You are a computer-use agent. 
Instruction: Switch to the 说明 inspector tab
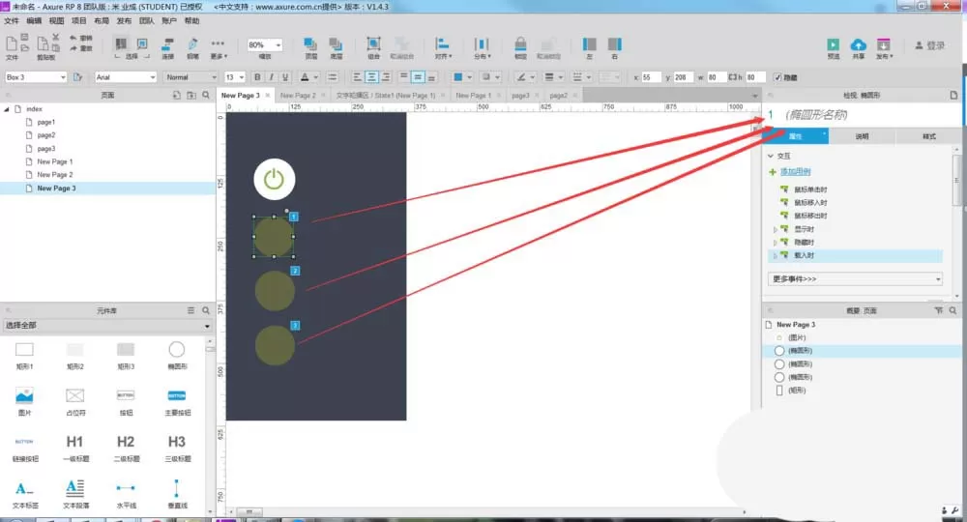862,136
